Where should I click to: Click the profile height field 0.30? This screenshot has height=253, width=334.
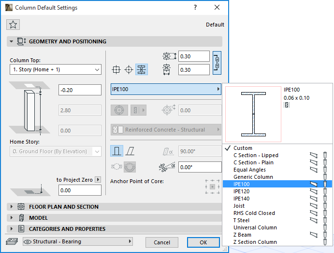click(194, 56)
